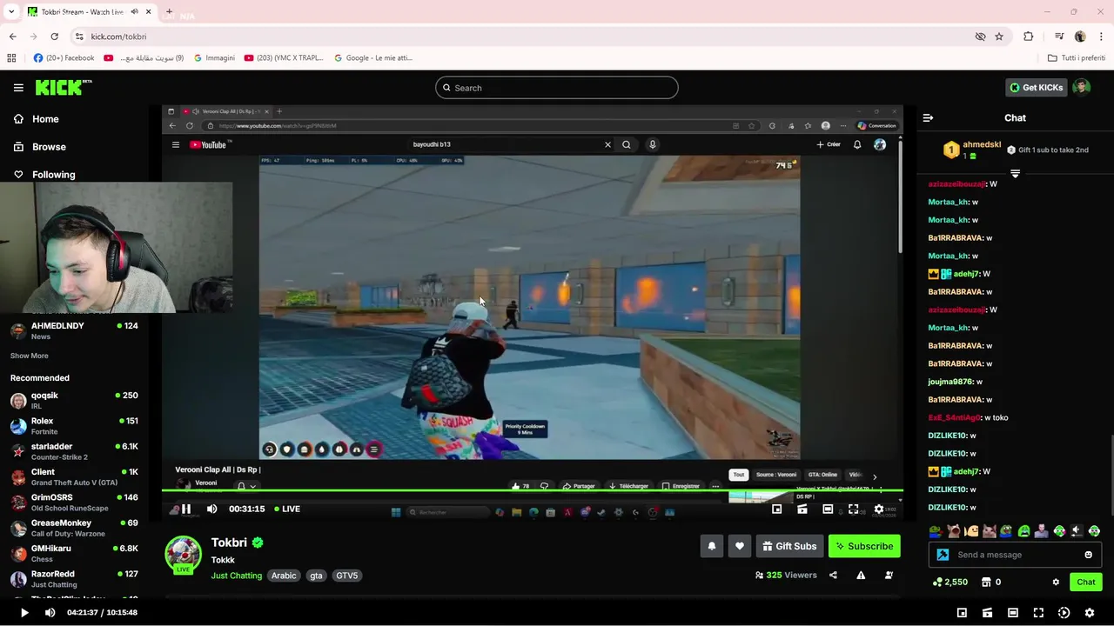Open Following in Kick sidebar

(44, 175)
